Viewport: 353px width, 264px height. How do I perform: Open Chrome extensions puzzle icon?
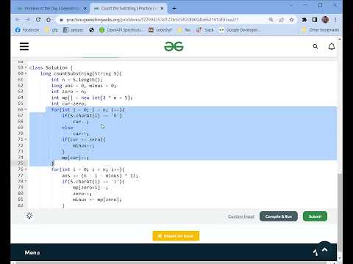304,20
